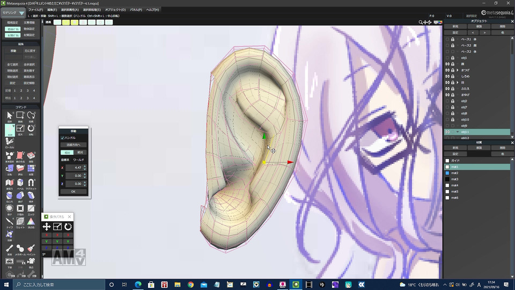Select the Metaball (メタボール) tool
Image resolution: width=515 pixels, height=290 pixels.
point(20,250)
